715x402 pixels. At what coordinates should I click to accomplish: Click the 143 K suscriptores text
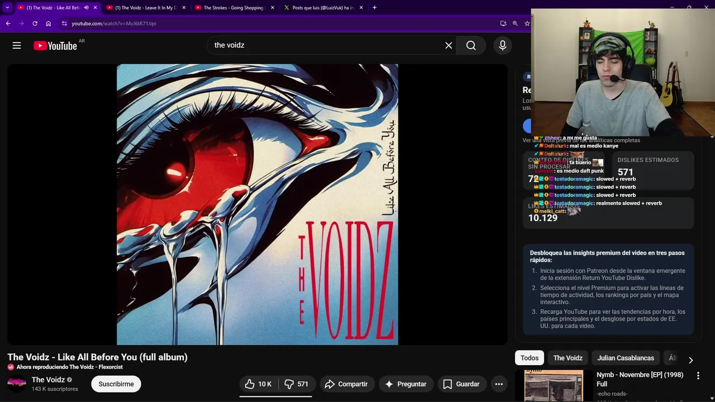click(x=55, y=389)
